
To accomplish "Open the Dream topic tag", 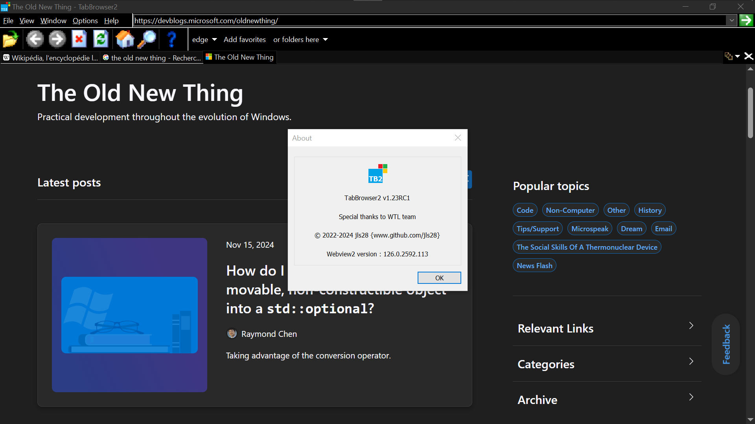I will coord(632,229).
